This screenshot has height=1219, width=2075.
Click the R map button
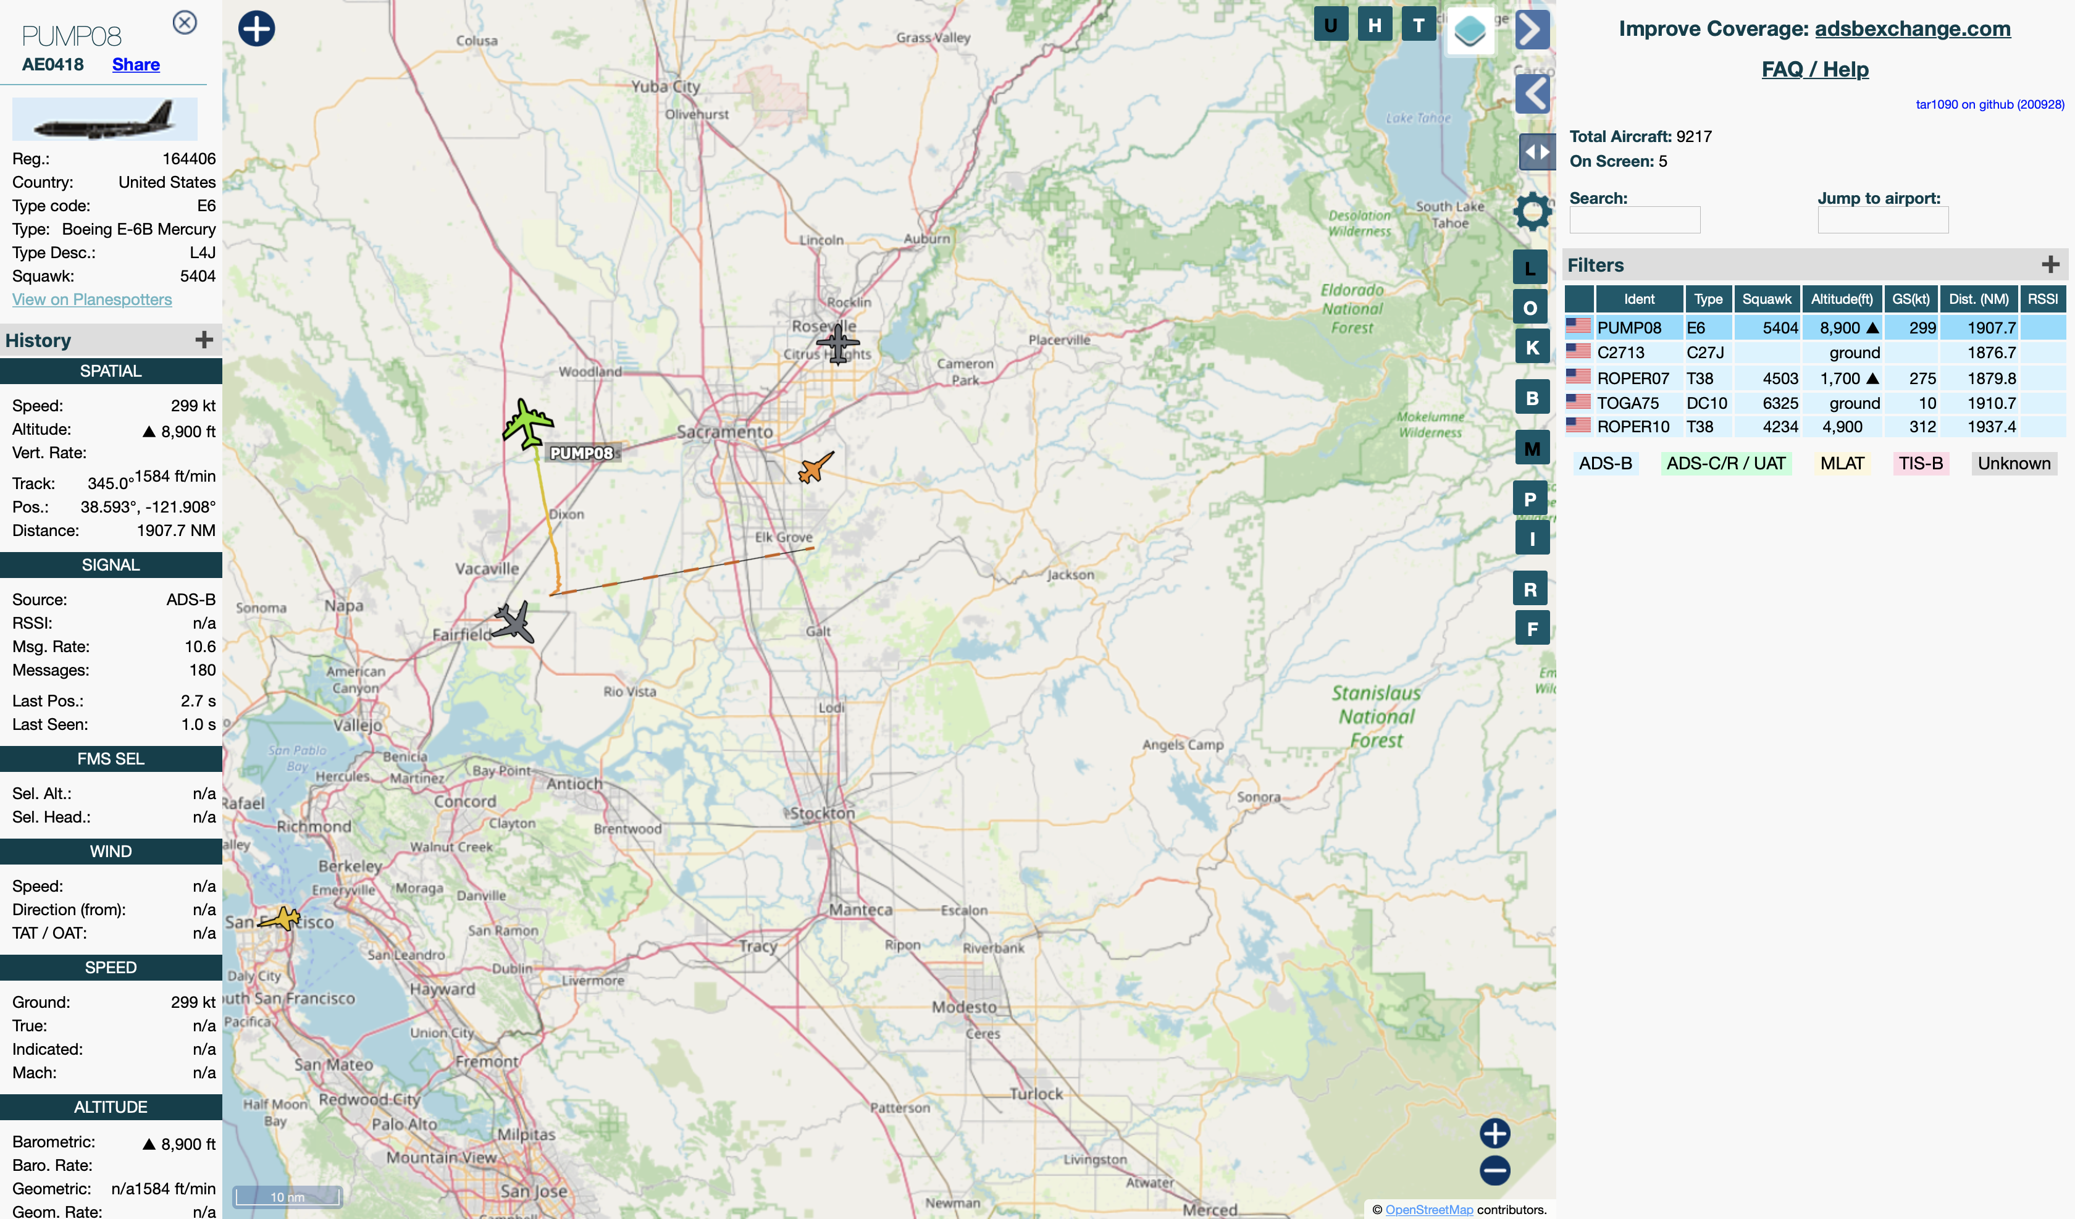pos(1530,589)
